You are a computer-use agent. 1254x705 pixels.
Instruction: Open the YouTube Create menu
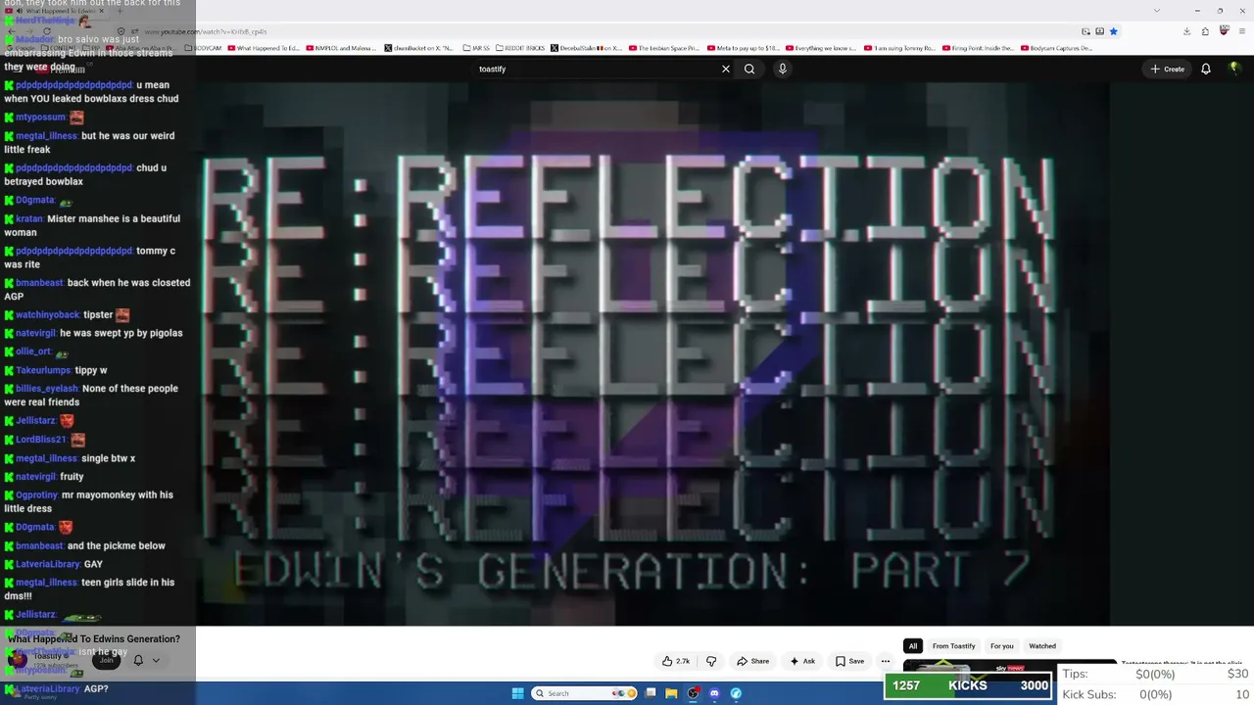1168,69
